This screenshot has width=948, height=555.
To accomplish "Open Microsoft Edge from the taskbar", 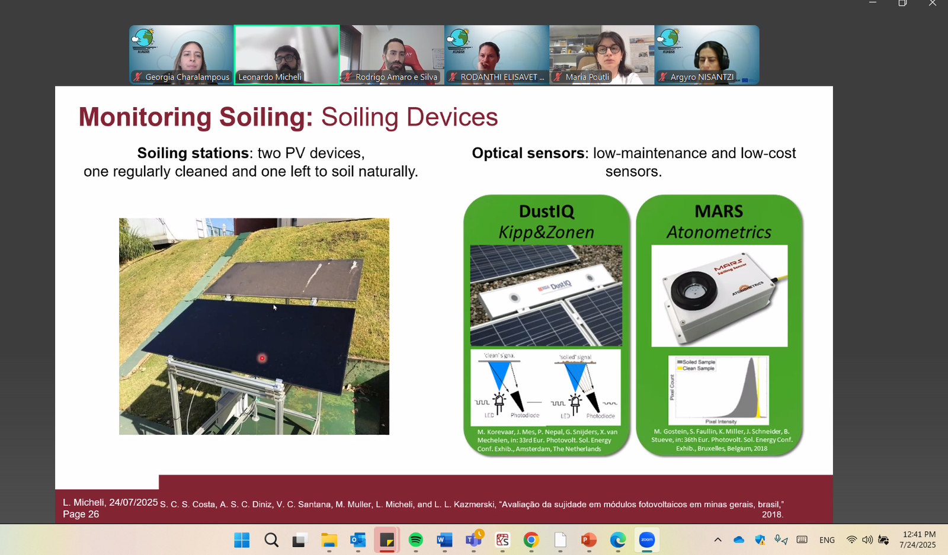I will [x=617, y=540].
